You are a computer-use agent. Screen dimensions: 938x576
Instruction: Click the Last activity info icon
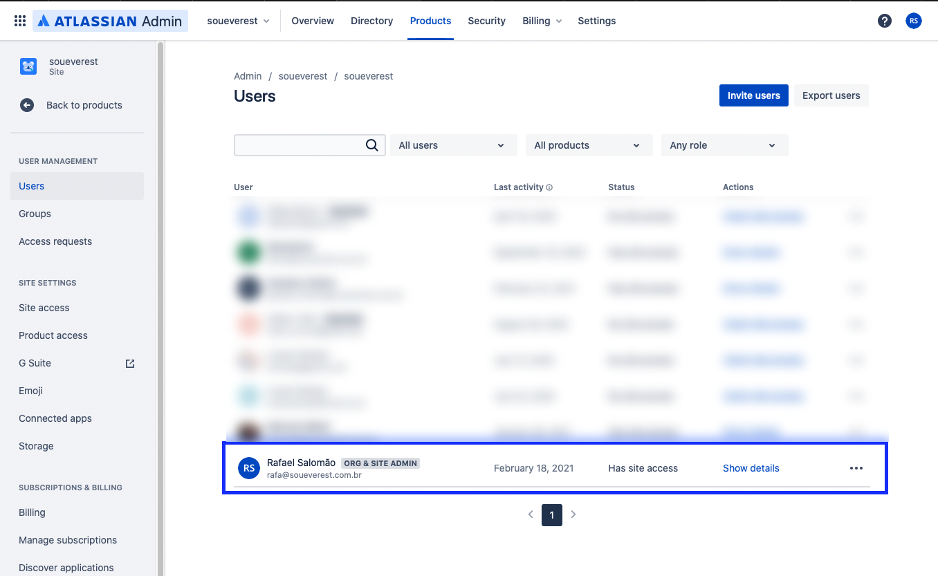click(x=549, y=187)
